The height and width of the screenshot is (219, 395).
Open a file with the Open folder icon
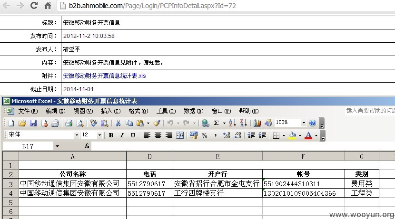pos(22,123)
